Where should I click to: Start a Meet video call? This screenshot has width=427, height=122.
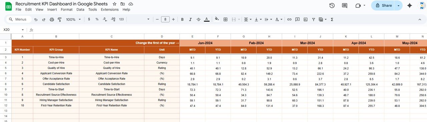358,6
